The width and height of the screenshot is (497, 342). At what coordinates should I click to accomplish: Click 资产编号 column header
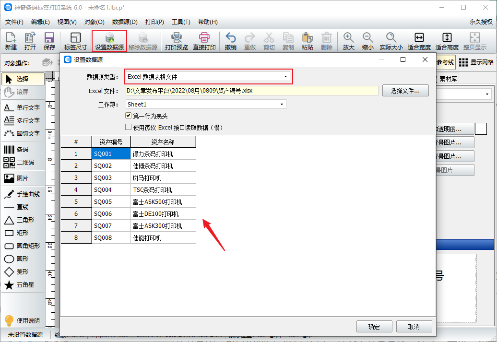pyautogui.click(x=111, y=142)
